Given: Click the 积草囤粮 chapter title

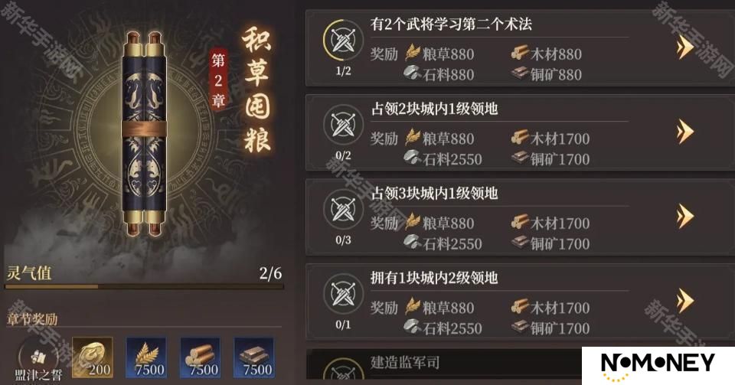Looking at the screenshot, I should tap(257, 90).
